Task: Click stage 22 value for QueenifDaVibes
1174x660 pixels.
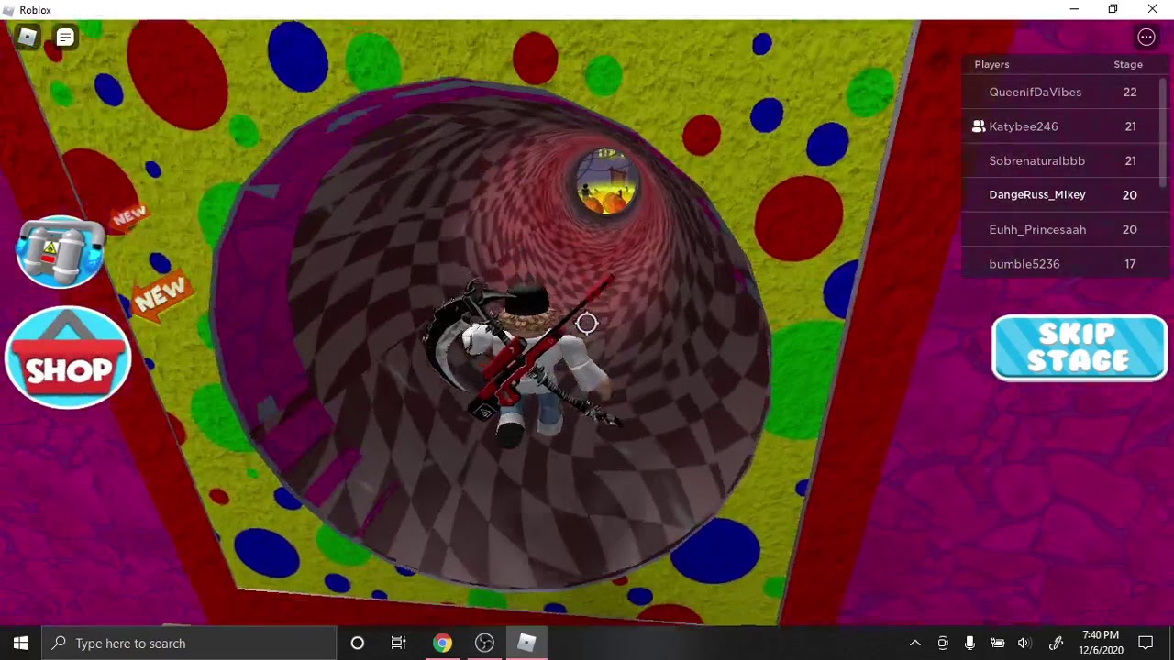Action: (x=1130, y=92)
